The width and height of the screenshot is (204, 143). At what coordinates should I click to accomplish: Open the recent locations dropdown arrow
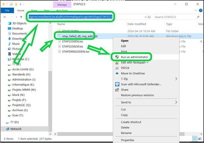coord(16,17)
